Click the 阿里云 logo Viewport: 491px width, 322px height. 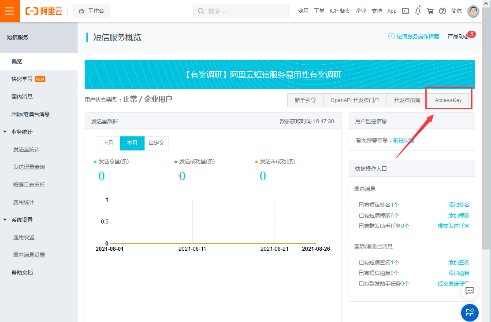click(44, 11)
